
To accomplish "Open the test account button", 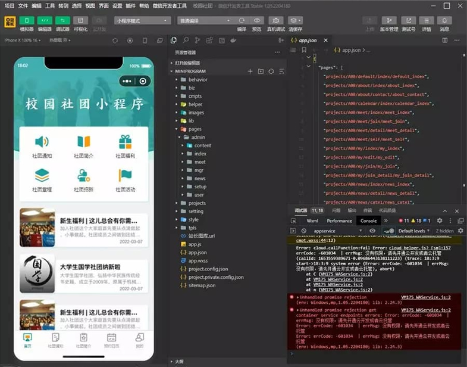I will point(408,20).
